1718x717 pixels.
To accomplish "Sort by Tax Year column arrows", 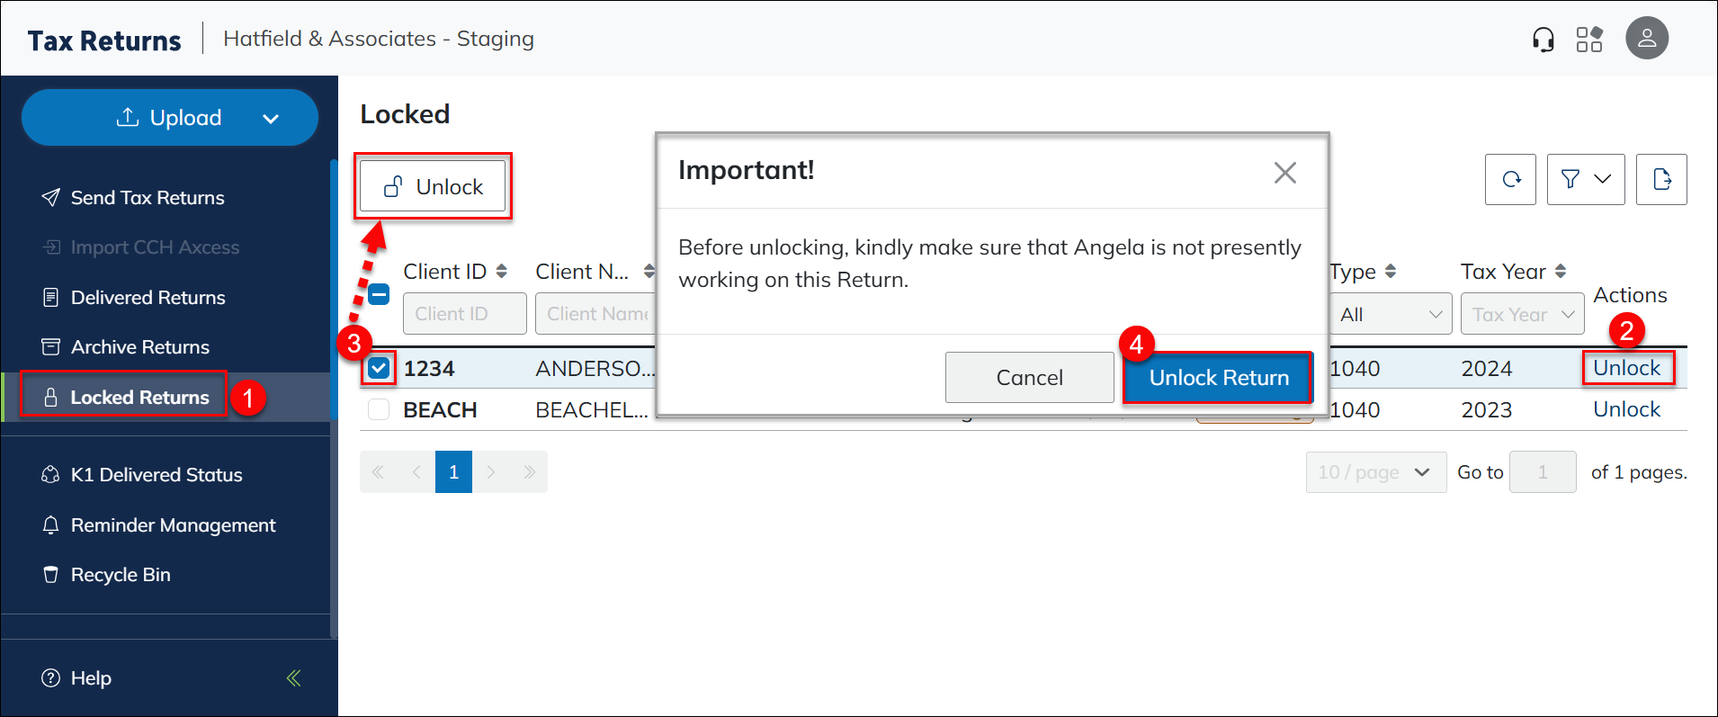I will [x=1561, y=272].
